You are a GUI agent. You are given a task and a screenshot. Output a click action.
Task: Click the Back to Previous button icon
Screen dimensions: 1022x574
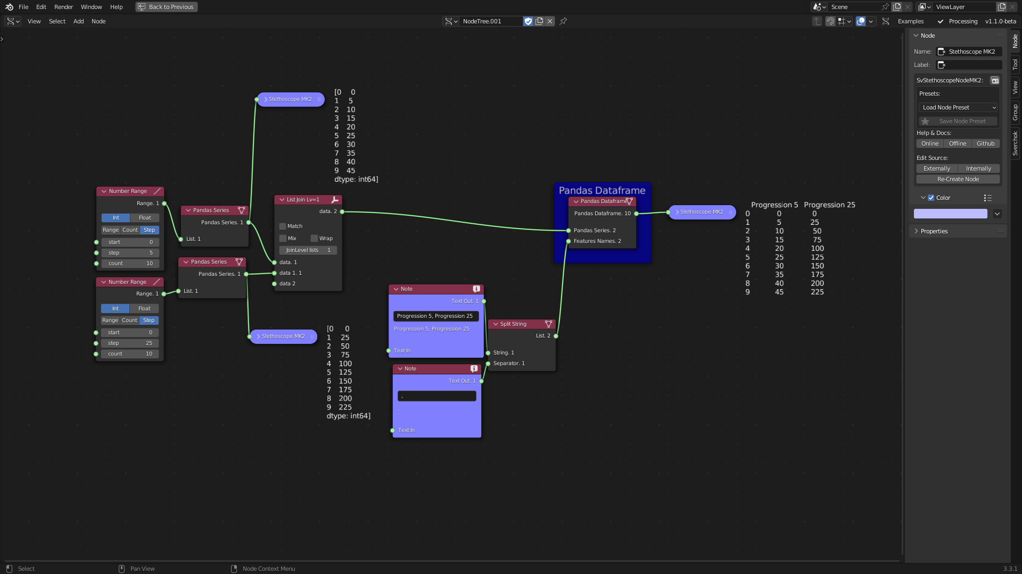click(141, 6)
